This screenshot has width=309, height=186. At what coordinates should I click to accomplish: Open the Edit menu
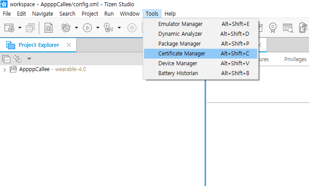pyautogui.click(x=21, y=14)
